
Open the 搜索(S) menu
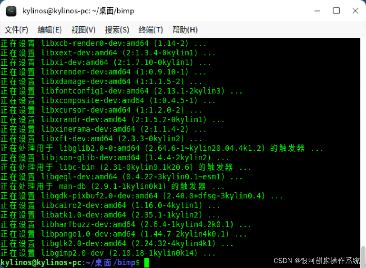coord(117,30)
